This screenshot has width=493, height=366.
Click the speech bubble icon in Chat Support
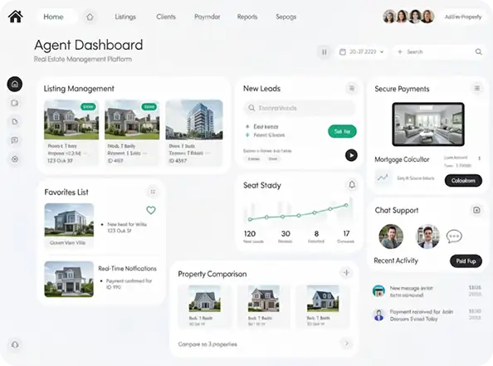(x=454, y=237)
